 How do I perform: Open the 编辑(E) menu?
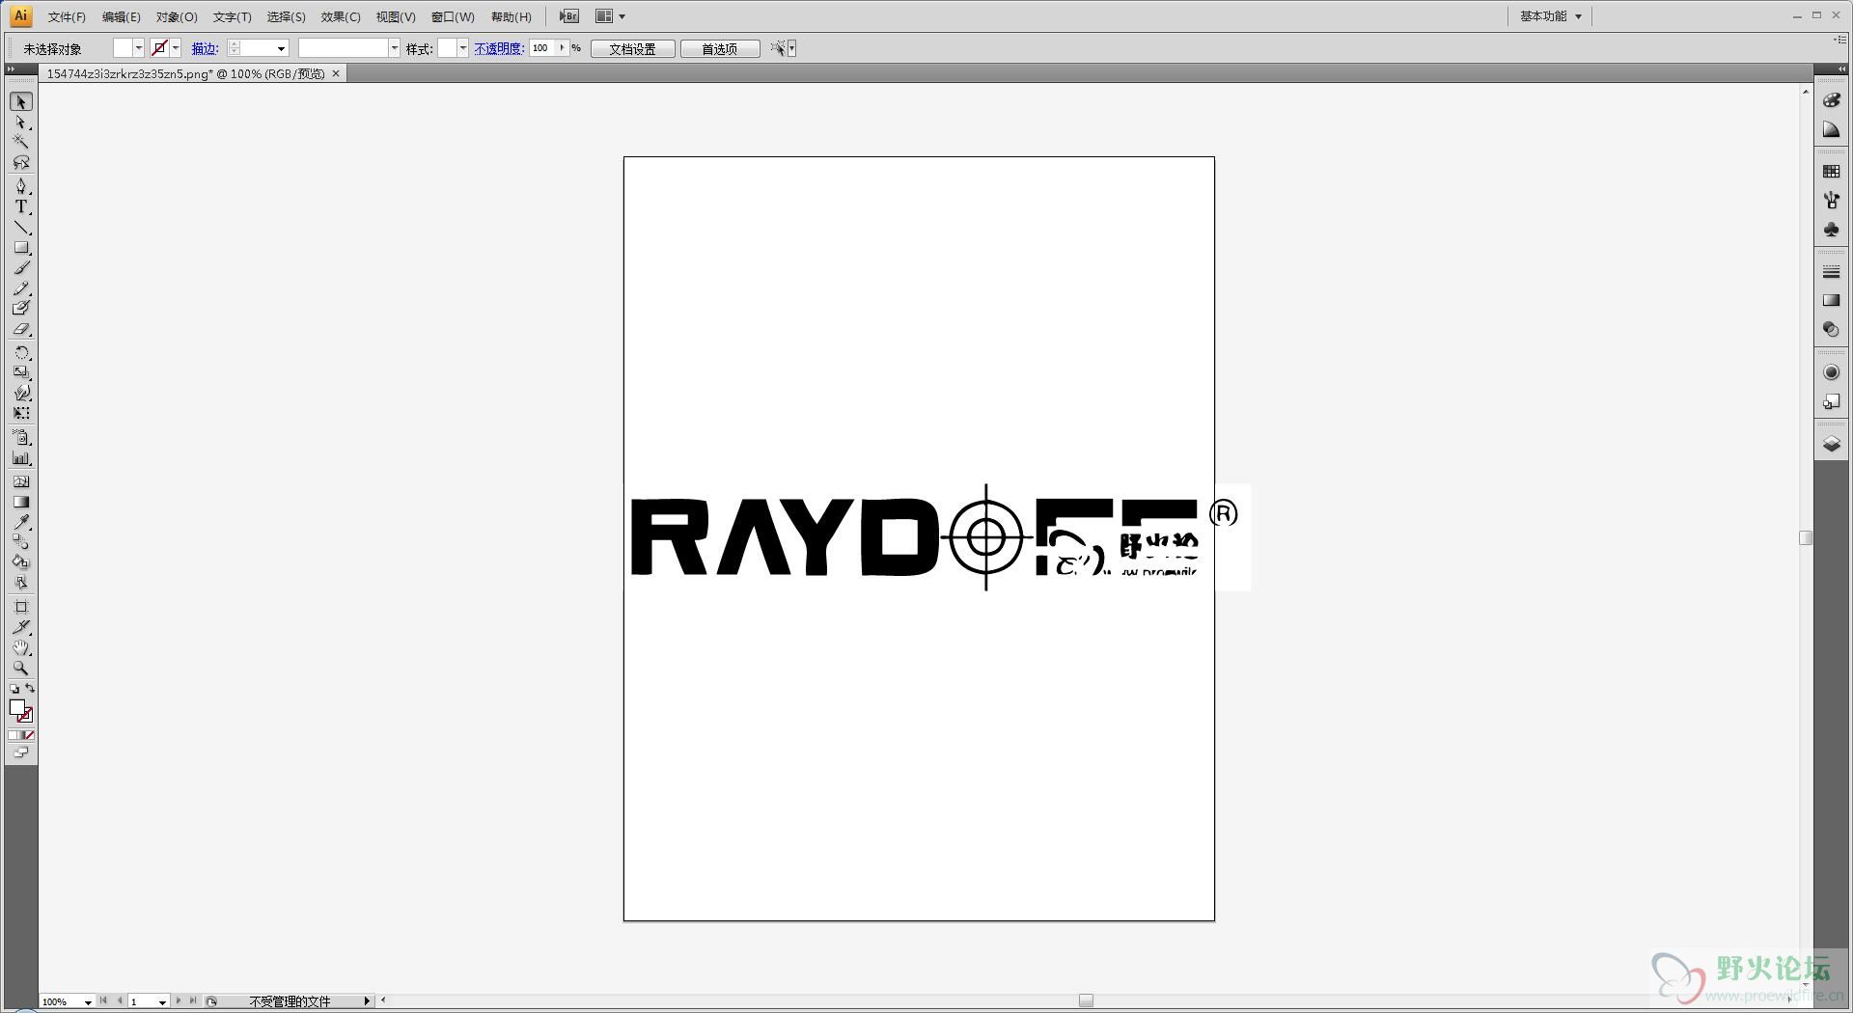[x=121, y=16]
